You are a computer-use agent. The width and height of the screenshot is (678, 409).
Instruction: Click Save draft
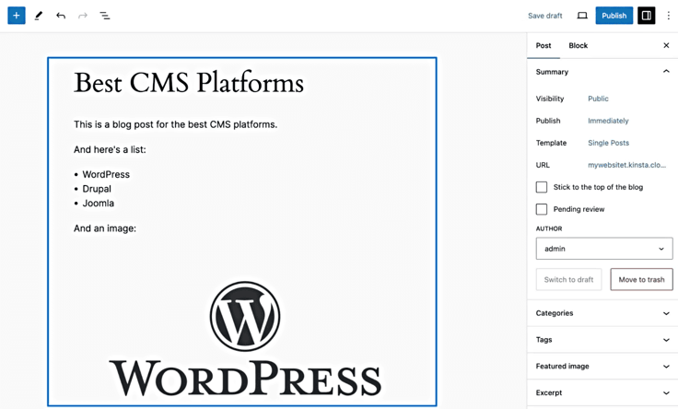(544, 16)
